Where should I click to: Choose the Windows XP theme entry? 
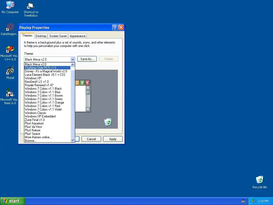click(47, 78)
